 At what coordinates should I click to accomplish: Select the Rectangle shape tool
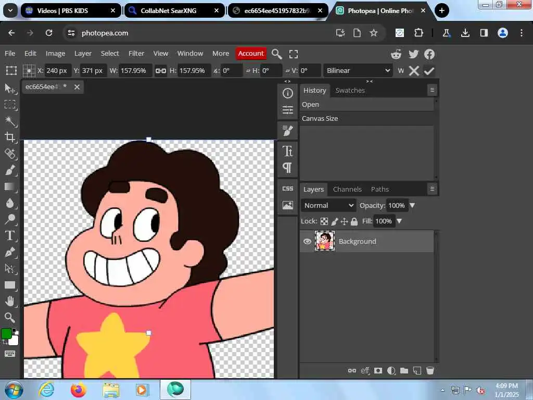click(10, 285)
